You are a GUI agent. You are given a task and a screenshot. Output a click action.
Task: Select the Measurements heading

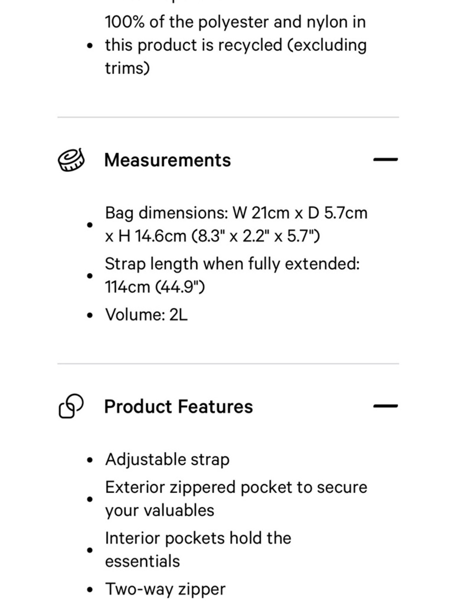pyautogui.click(x=168, y=160)
